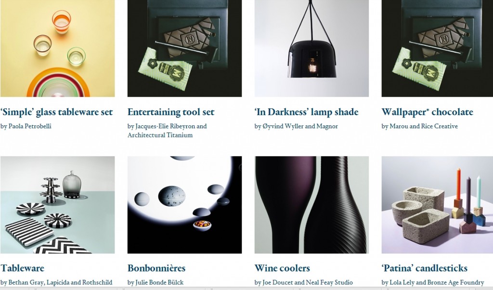The width and height of the screenshot is (493, 290).
Task: Click the "'In Darkness' lamp shade" title
Action: point(307,112)
